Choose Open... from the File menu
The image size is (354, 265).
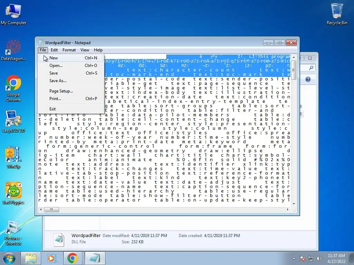pyautogui.click(x=71, y=66)
